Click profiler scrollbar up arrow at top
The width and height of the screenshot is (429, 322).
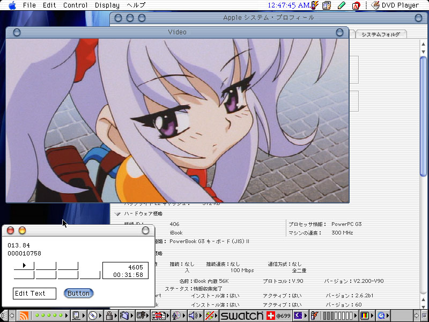tap(423, 44)
